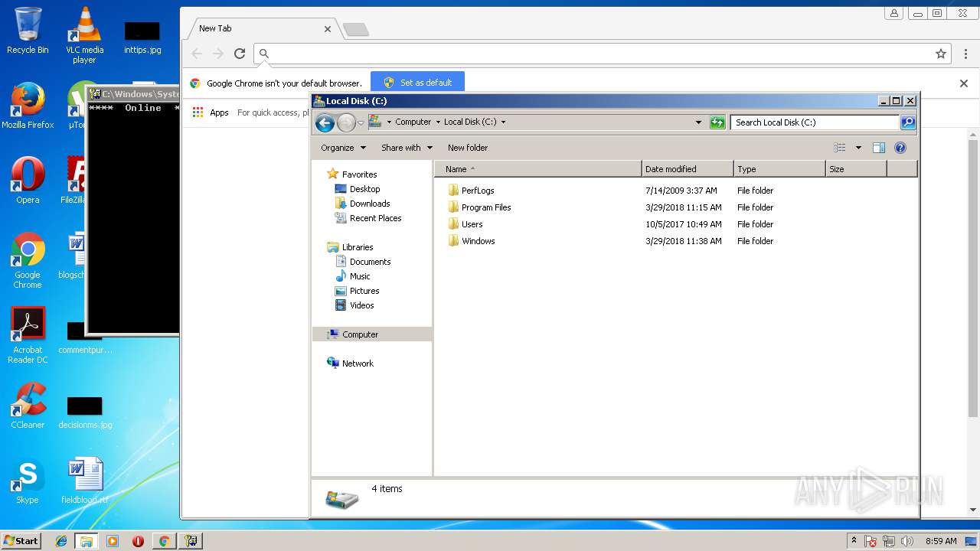
Task: Click the volume speaker tray icon
Action: pyautogui.click(x=907, y=541)
